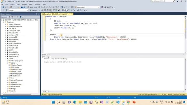Click the Disconnect plug icon in Object Explorer
The image size is (187, 105).
pyautogui.click(x=12, y=17)
